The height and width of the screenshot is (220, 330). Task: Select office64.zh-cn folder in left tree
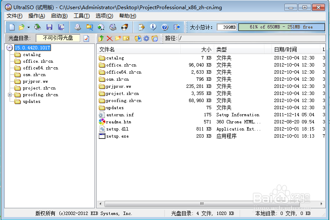(x=41, y=68)
